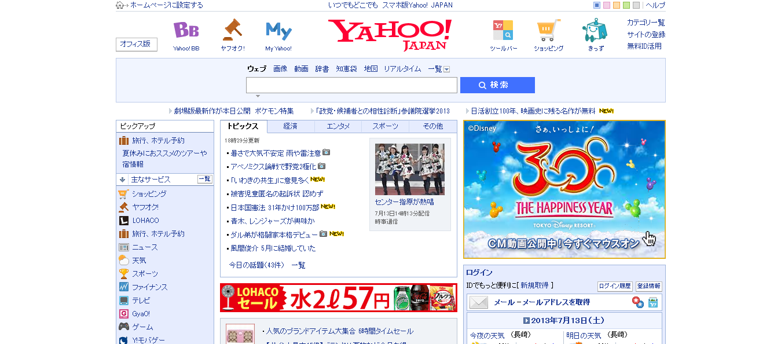
Task: Click the TV icon beside テレビ
Action: (x=123, y=301)
